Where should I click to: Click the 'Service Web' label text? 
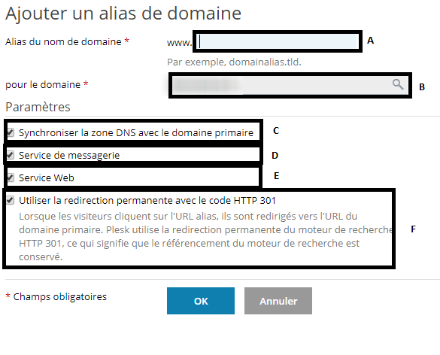click(47, 178)
